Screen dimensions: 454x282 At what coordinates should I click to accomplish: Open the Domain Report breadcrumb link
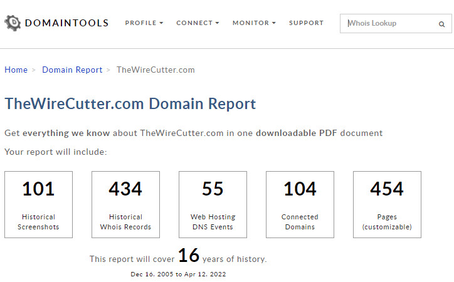pyautogui.click(x=72, y=70)
